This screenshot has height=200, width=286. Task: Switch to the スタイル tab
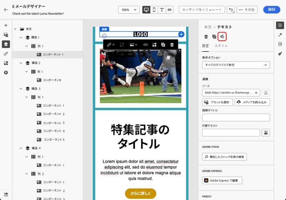221,46
